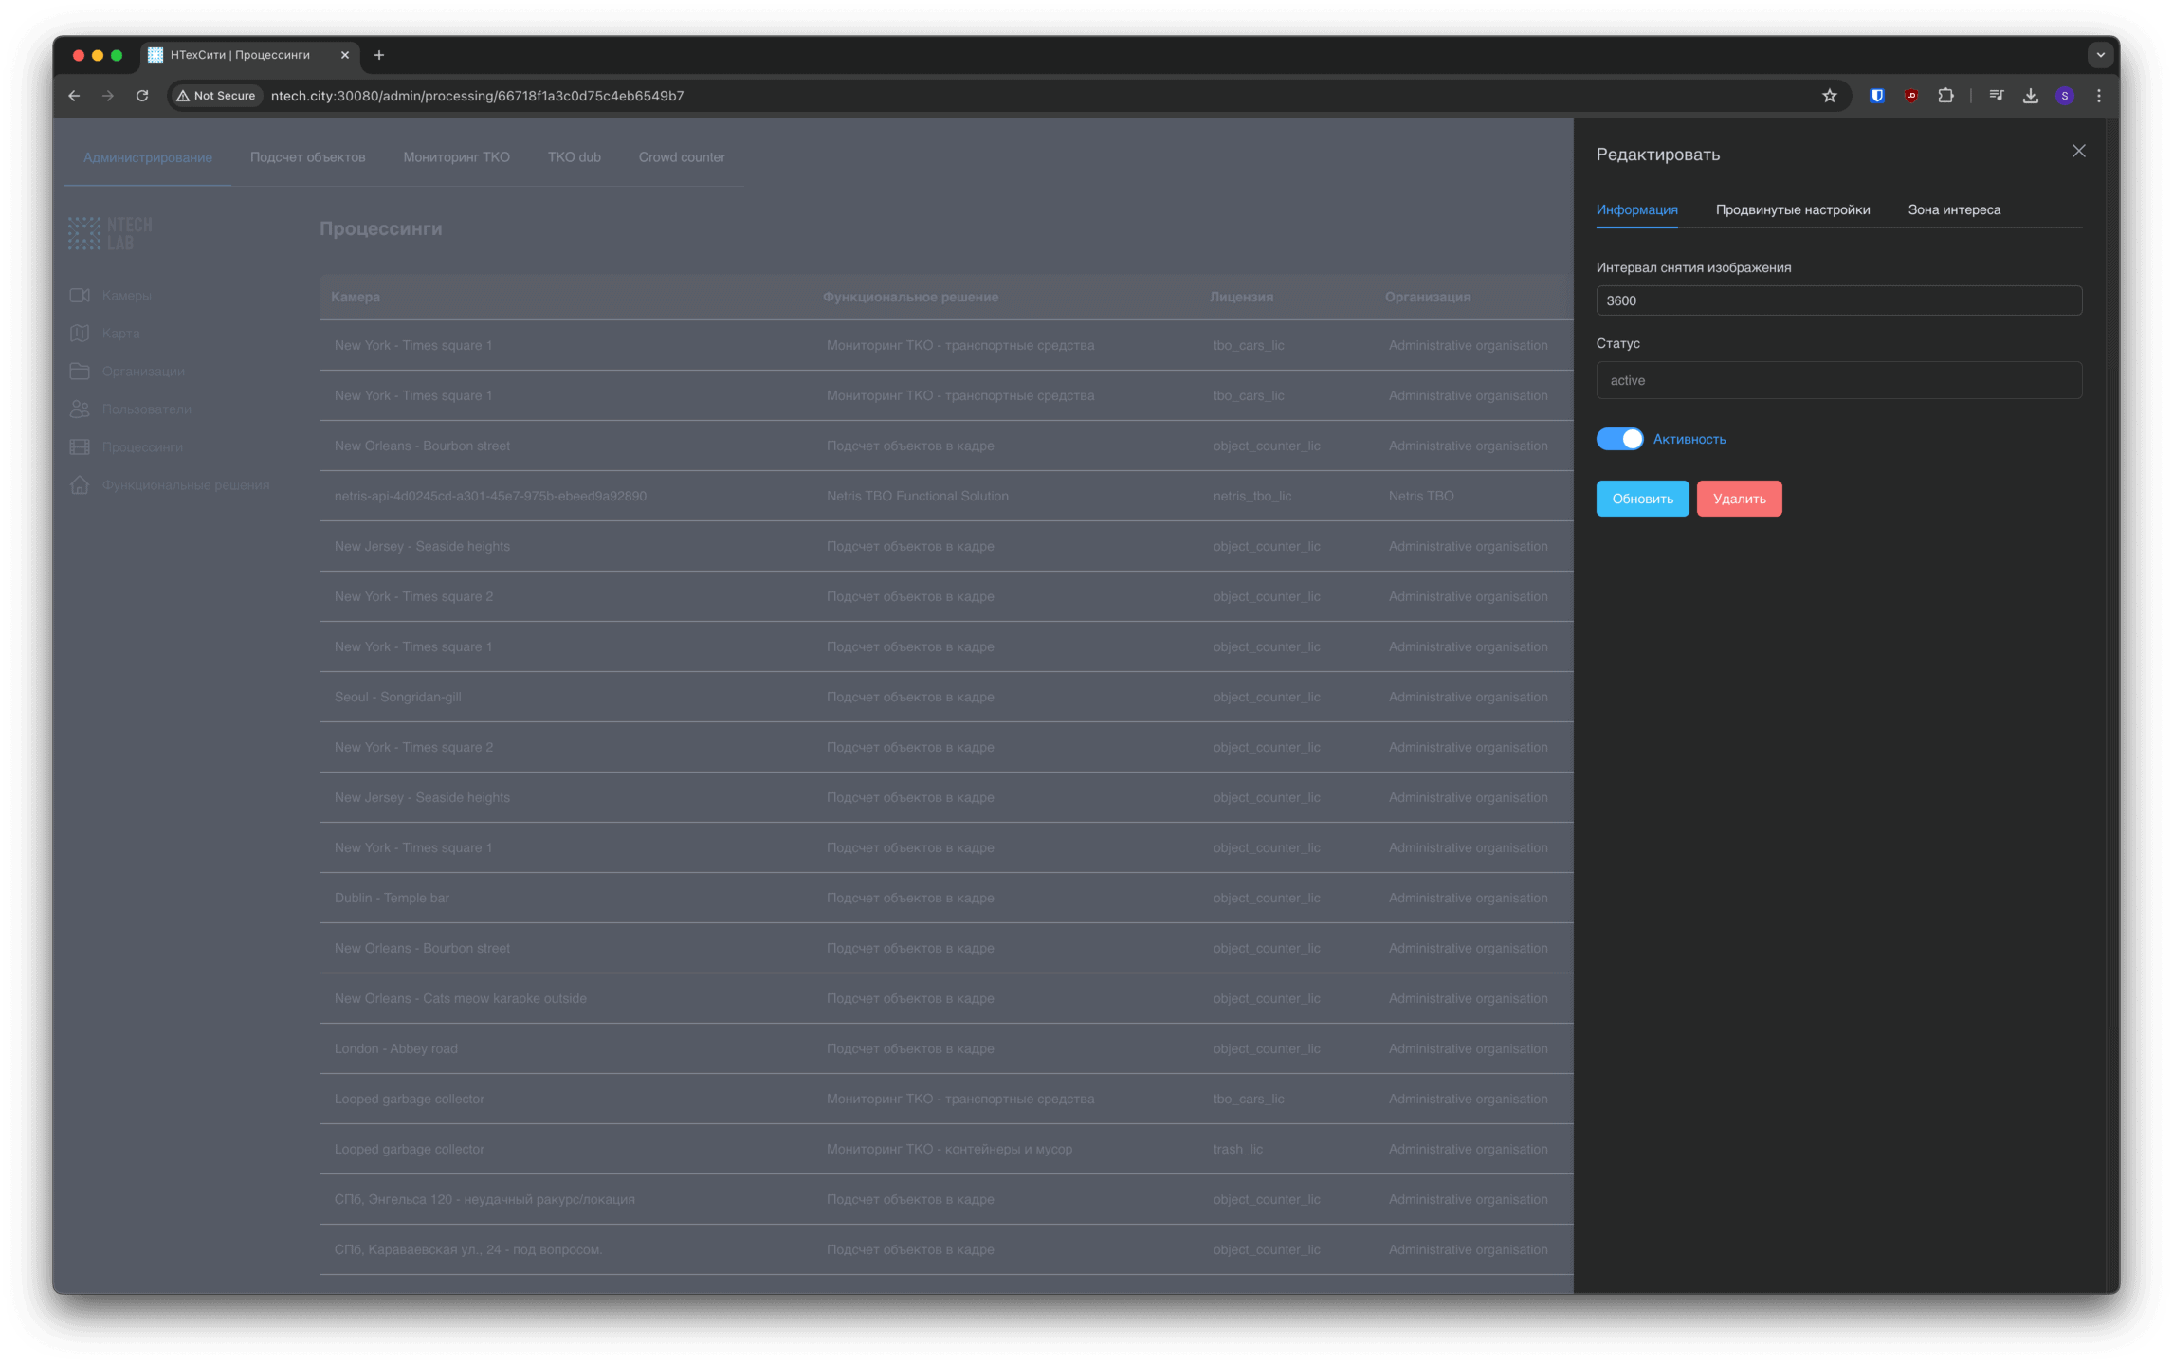The height and width of the screenshot is (1364, 2173).
Task: Switch to Зона интереса tab
Action: point(1953,209)
